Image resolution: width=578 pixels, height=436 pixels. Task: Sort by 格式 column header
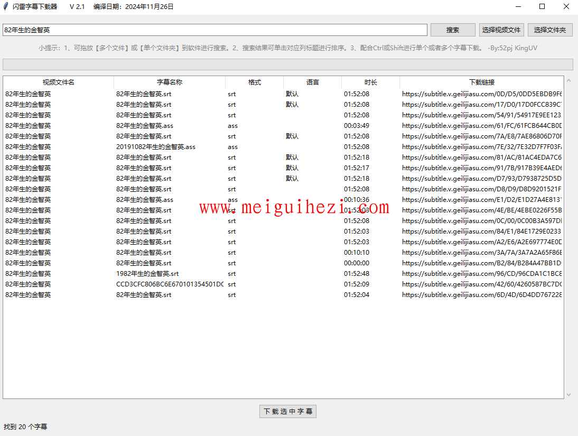[x=254, y=82]
